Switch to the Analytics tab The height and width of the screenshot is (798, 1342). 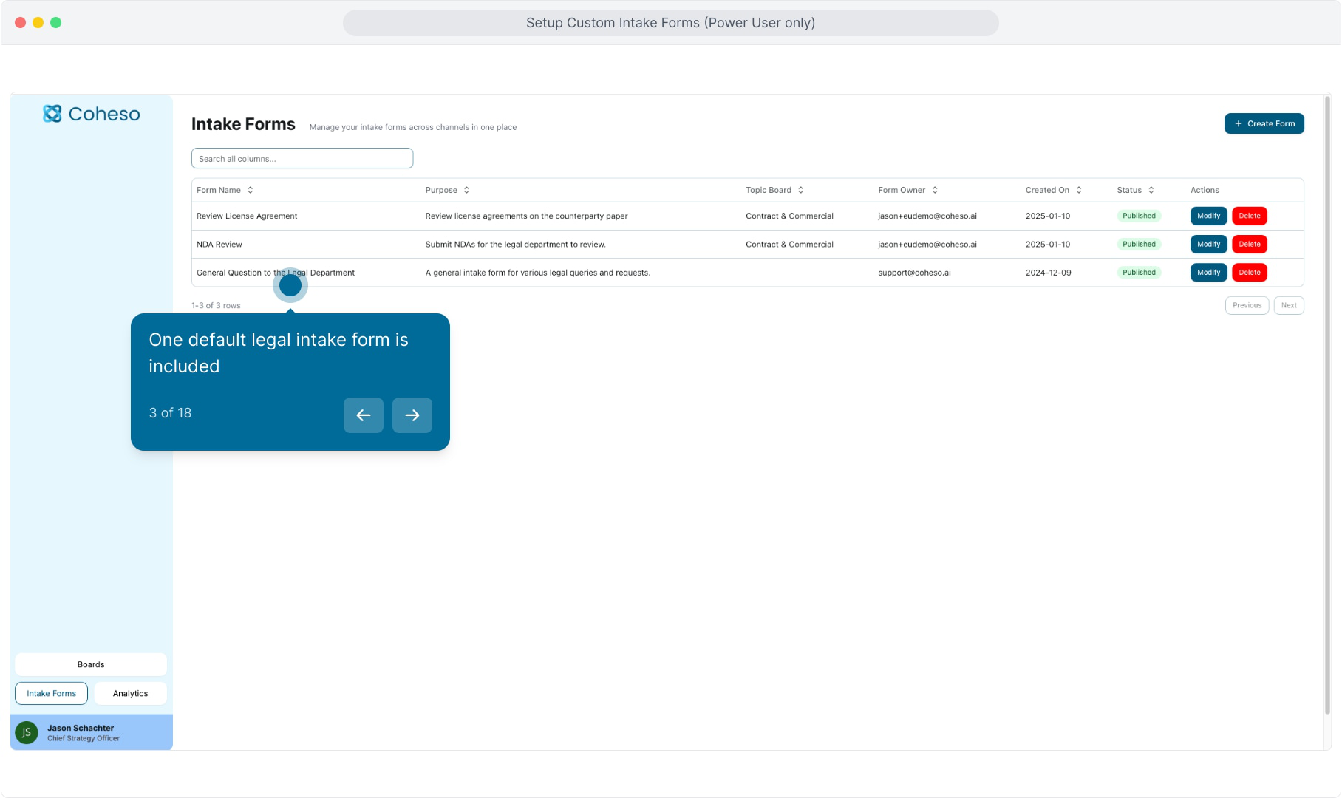click(130, 693)
